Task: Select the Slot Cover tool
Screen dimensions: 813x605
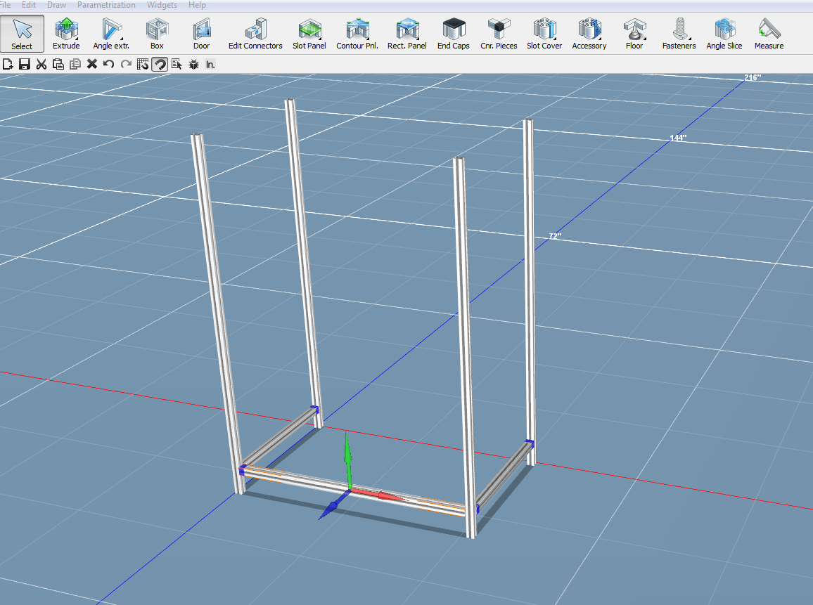Action: point(544,34)
